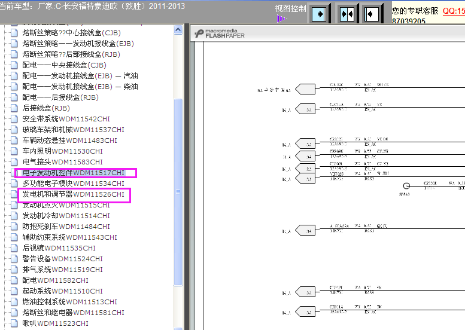
Task: Click the page icon beside 后视镜WDM11535CHI
Action: (x=14, y=248)
